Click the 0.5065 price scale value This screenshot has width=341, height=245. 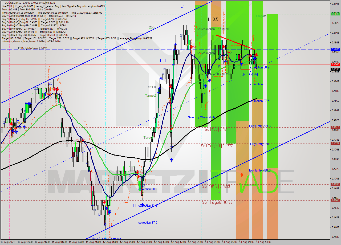(335, 3)
